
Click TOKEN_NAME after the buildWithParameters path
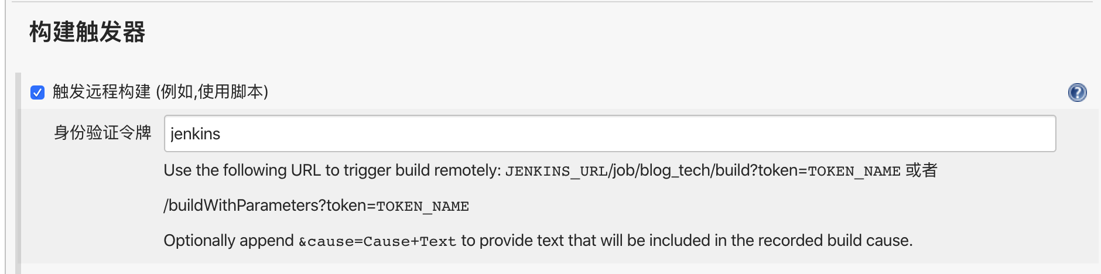point(422,206)
